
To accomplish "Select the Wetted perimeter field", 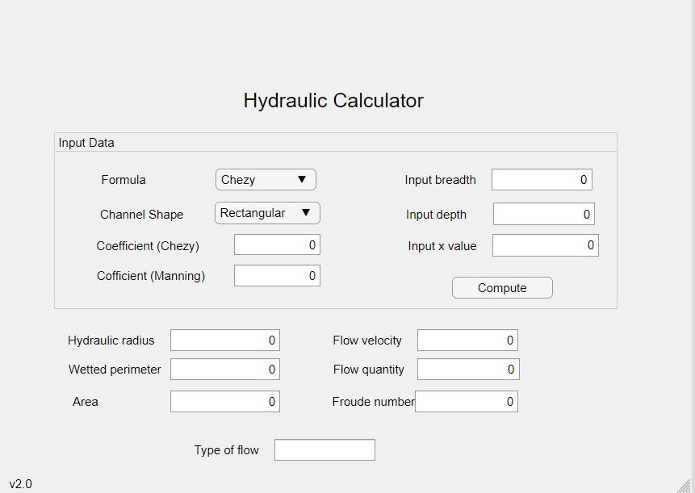I will (224, 370).
